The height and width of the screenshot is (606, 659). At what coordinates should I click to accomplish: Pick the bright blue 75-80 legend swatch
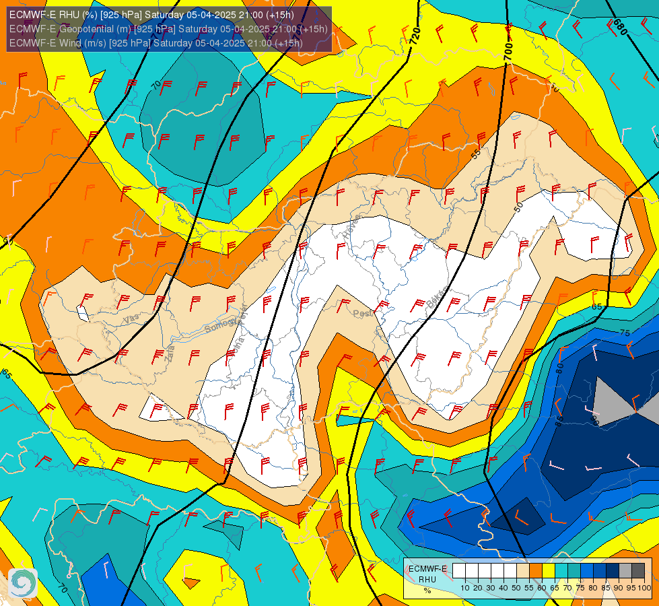pos(587,571)
